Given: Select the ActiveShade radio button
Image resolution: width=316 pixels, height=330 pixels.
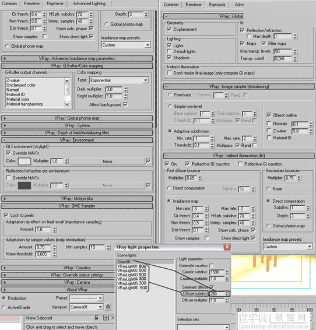Looking at the screenshot, I should click(3, 307).
